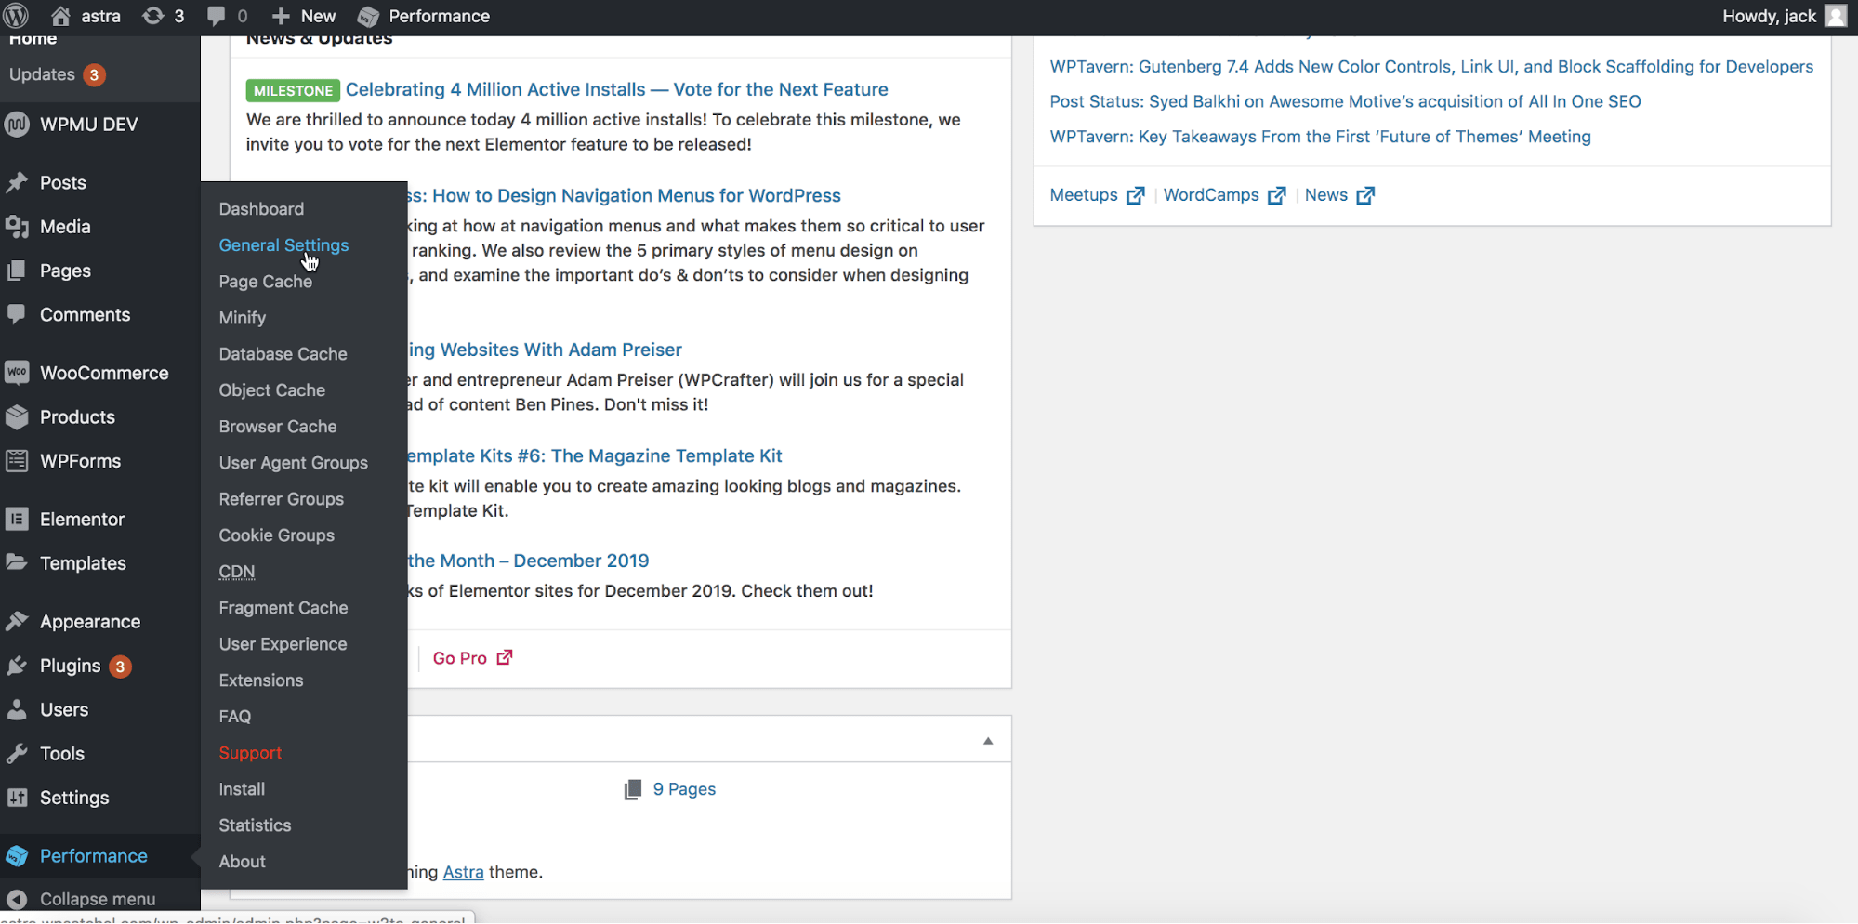
Task: Select Database Cache submenu item
Action: pos(283,354)
